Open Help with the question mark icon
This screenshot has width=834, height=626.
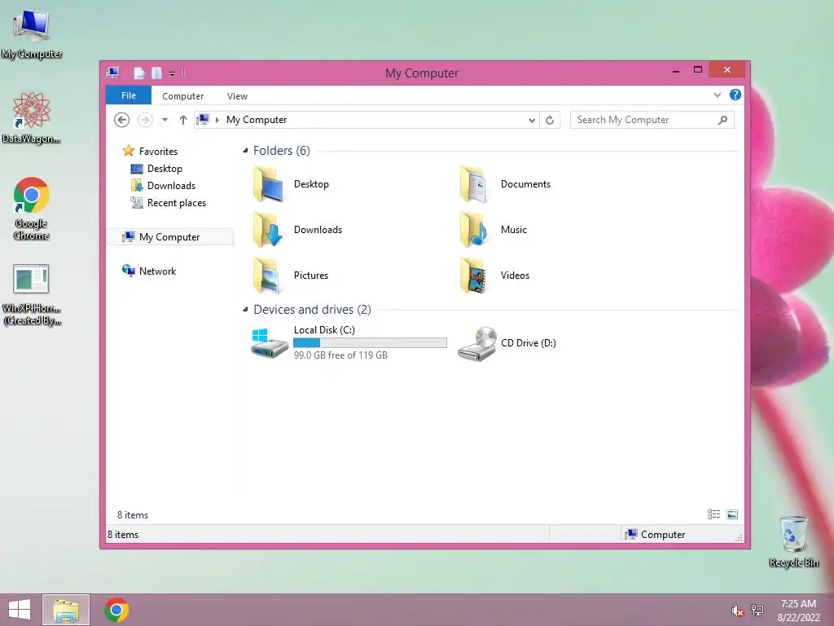point(735,95)
